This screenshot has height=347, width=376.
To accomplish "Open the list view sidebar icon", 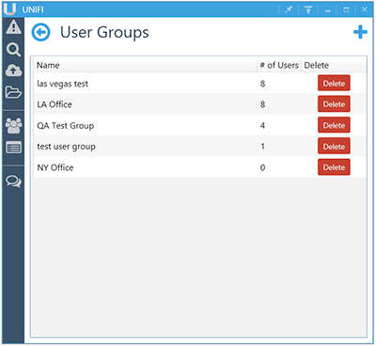I will point(13,148).
